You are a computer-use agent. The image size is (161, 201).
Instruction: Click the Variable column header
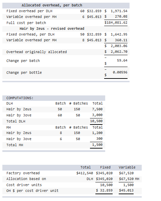click(127, 167)
